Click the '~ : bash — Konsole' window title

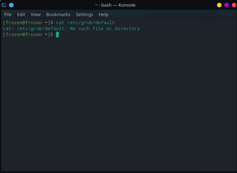pos(115,5)
